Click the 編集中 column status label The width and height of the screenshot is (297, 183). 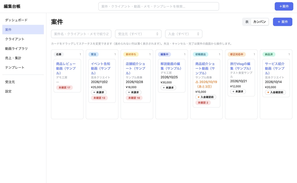164,54
